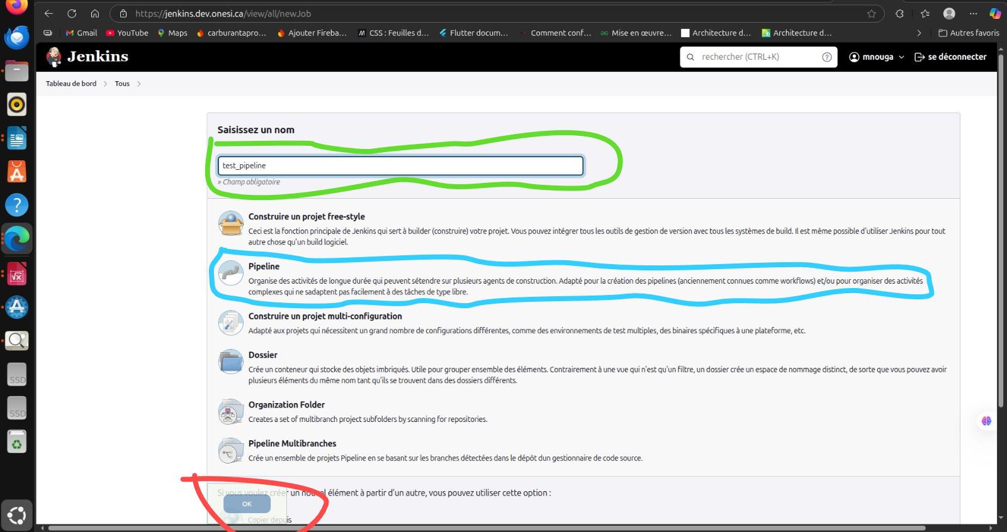
Task: Open search help question-mark icon
Action: 827,57
